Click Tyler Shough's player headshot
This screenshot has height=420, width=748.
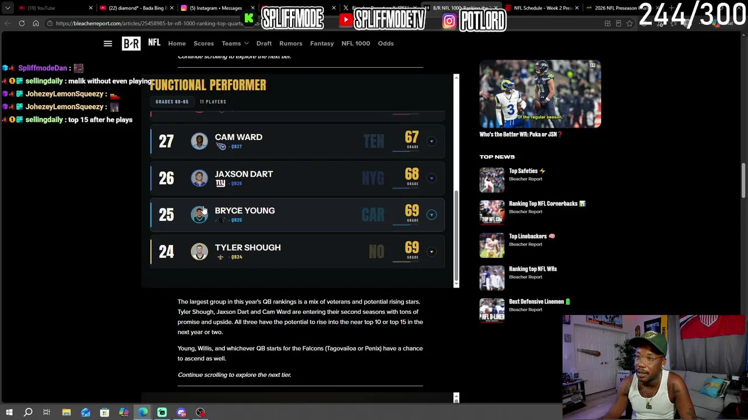(199, 251)
